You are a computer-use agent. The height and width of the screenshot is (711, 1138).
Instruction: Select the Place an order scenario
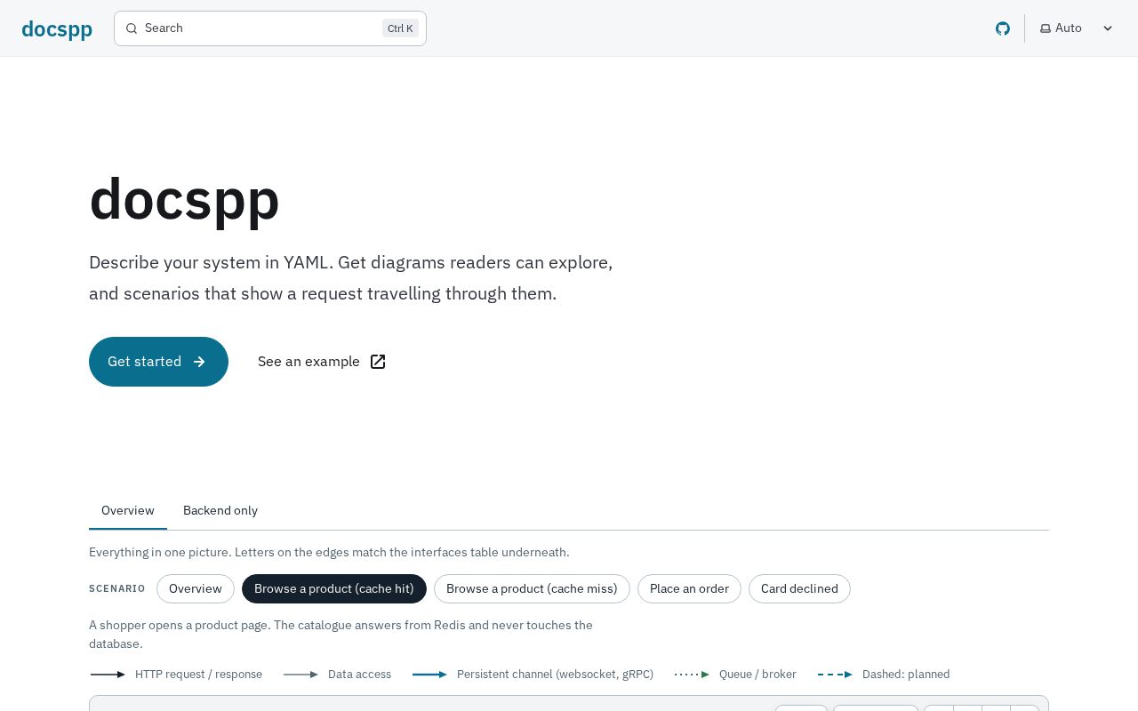689,588
